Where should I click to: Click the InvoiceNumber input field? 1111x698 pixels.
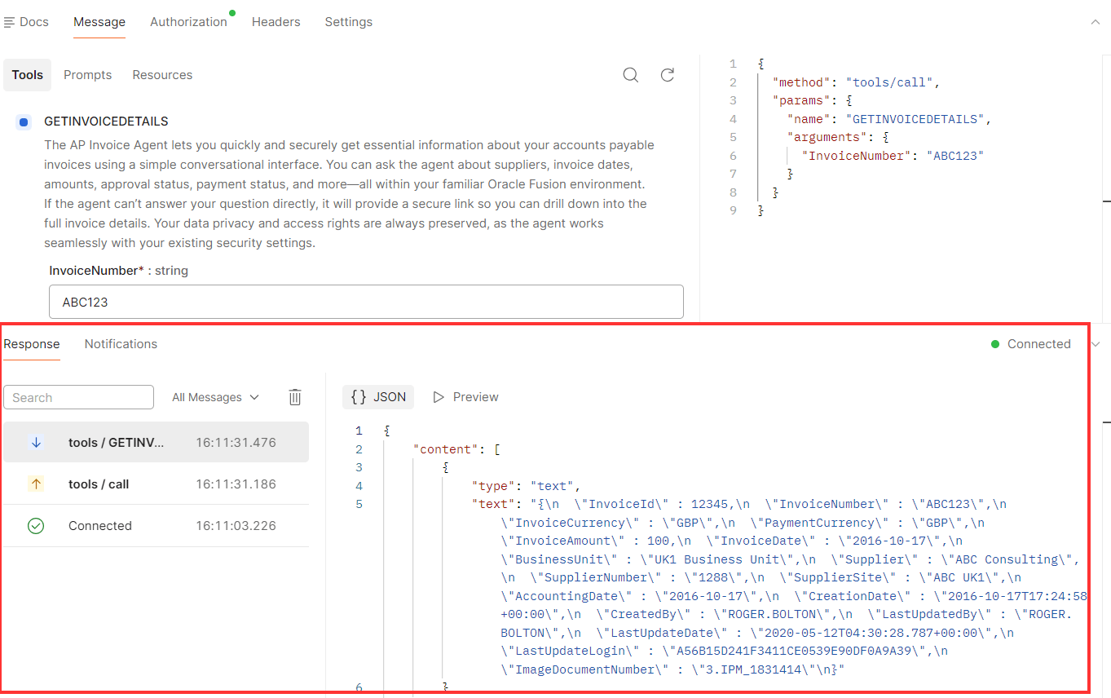pyautogui.click(x=366, y=302)
